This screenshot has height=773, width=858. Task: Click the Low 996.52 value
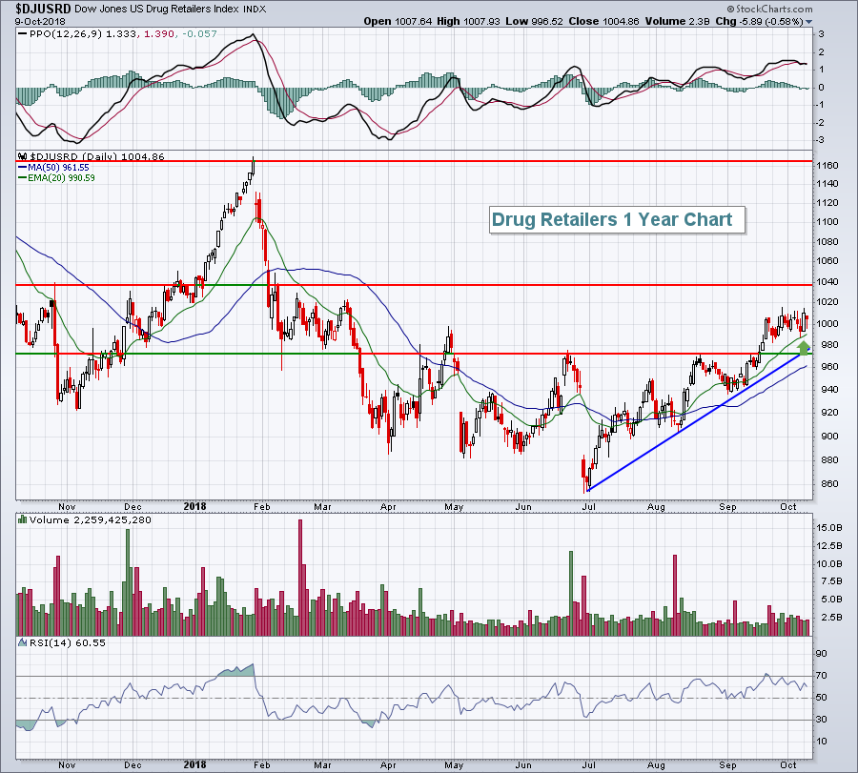(534, 21)
